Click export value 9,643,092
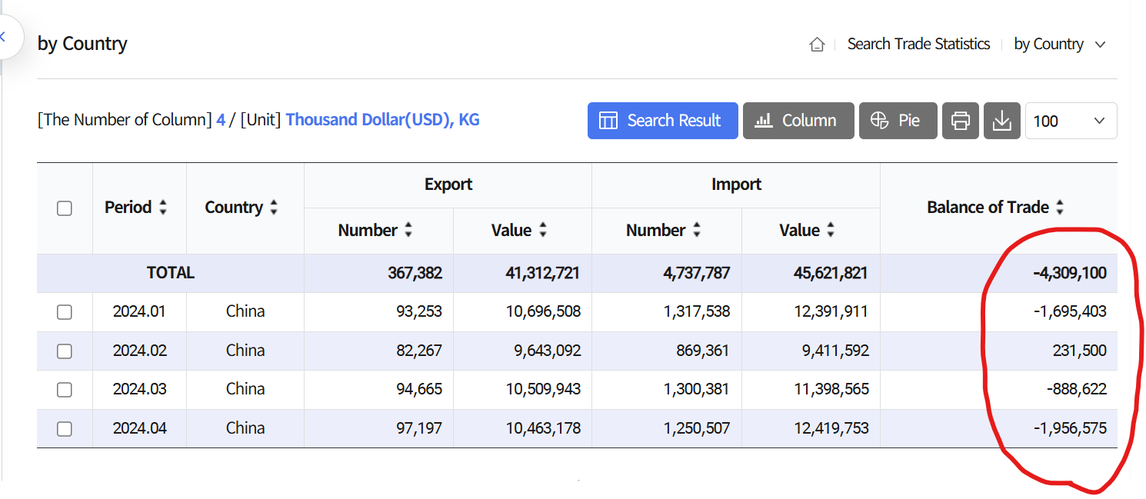 (548, 350)
